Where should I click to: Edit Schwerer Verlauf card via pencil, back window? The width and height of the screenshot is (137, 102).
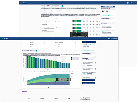[x=114, y=31]
